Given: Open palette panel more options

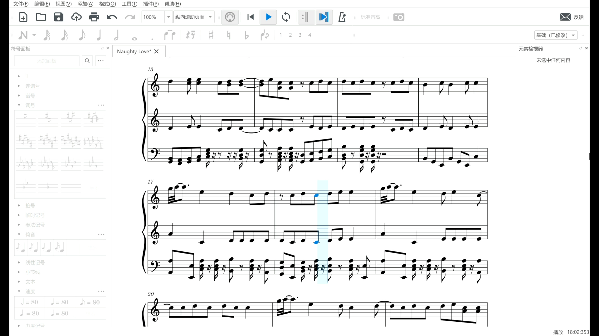Looking at the screenshot, I should (100, 61).
